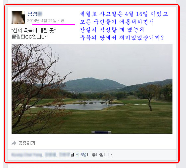186x168 pixels.
Task: Open the profile name 남경 link
Action: pyautogui.click(x=35, y=14)
